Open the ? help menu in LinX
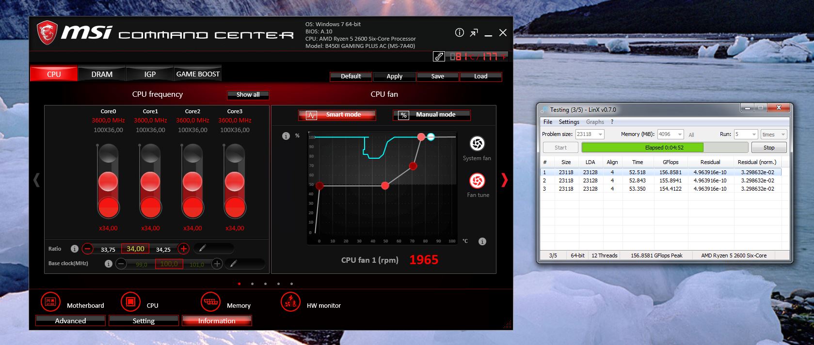 (612, 122)
